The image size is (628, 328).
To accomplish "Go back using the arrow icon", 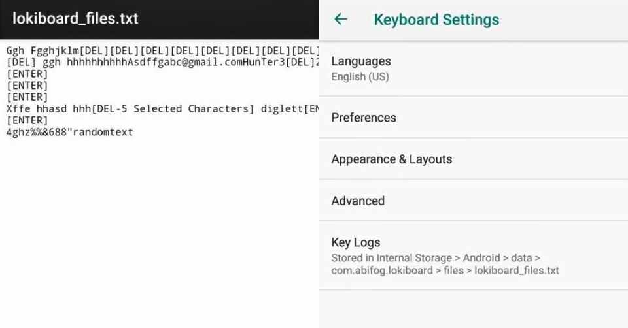I will click(341, 19).
